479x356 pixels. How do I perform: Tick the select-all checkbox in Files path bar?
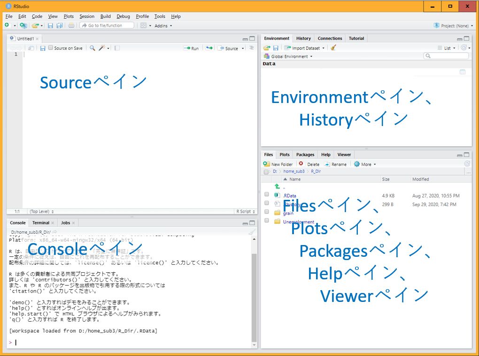266,172
